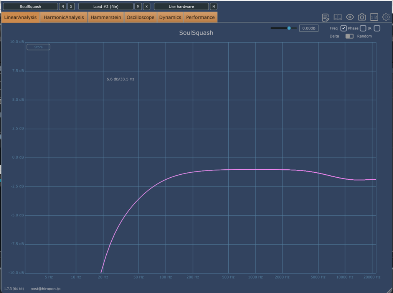Open the Oscilloscope tab

[140, 17]
